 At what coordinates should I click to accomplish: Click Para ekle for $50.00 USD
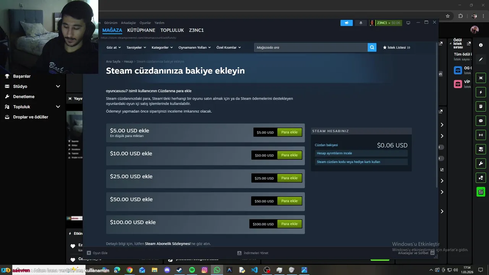pyautogui.click(x=289, y=201)
